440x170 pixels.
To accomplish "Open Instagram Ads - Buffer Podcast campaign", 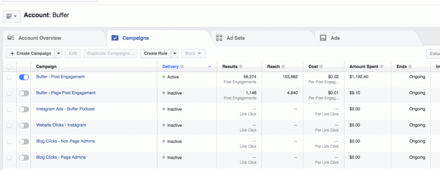I will 65,109.
